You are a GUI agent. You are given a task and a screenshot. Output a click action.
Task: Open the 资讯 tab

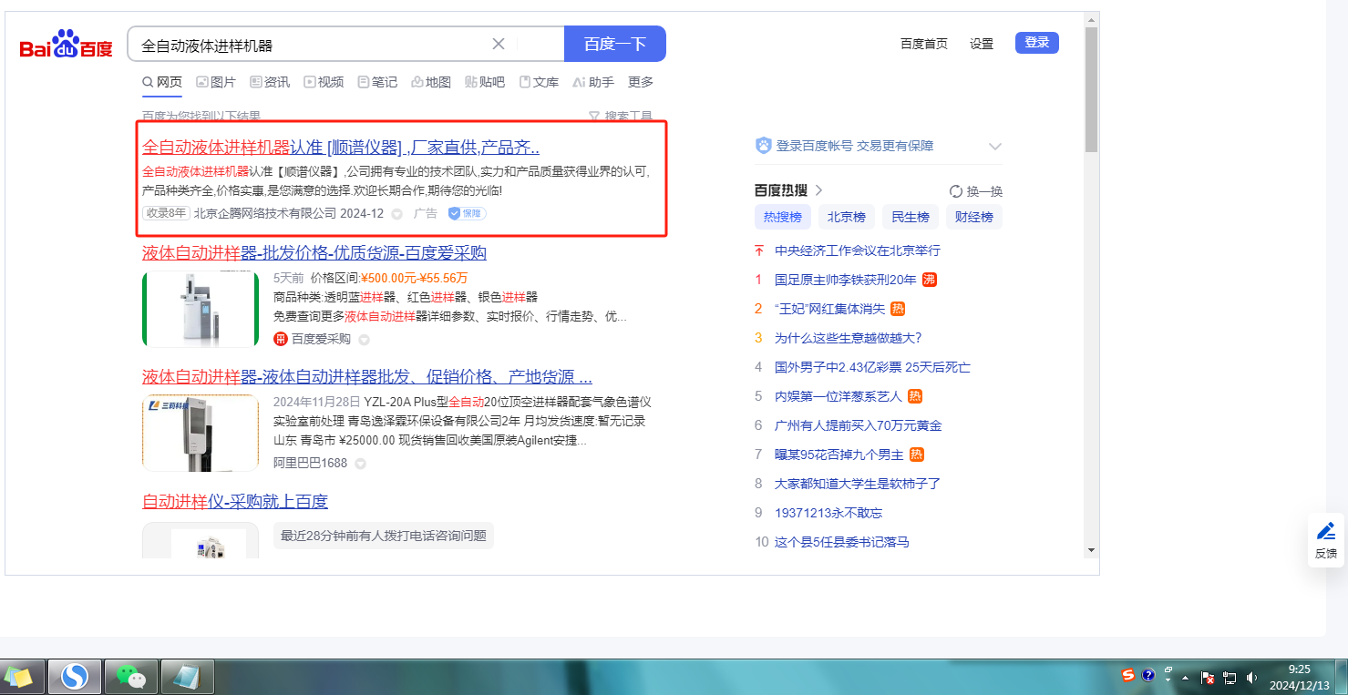[x=270, y=82]
